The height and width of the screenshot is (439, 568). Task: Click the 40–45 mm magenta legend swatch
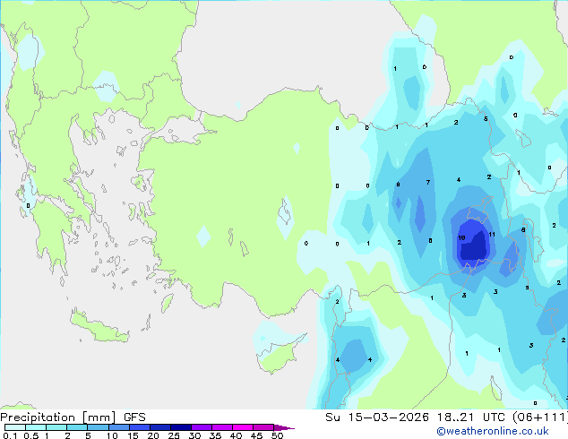[x=243, y=427]
